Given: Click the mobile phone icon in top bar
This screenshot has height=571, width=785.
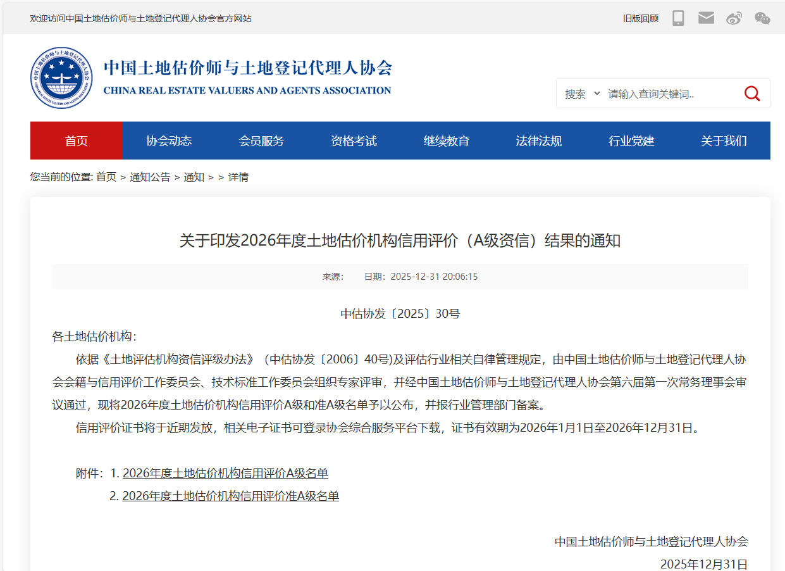Looking at the screenshot, I should point(678,18).
